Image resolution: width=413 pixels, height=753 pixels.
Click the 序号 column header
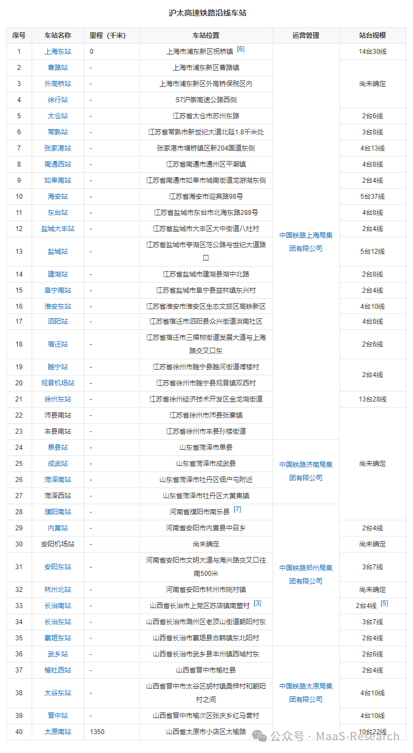[x=19, y=36]
